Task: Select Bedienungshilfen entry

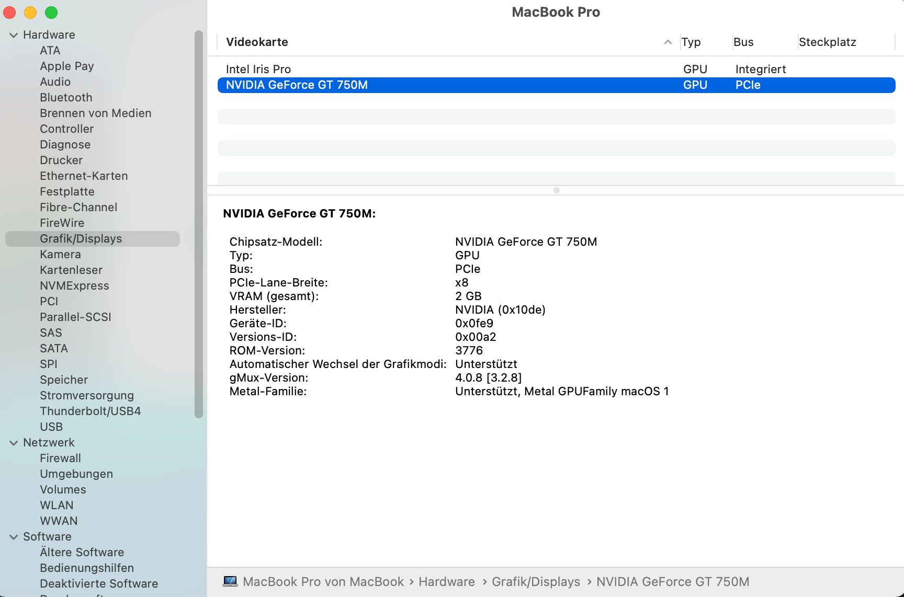Action: (87, 568)
